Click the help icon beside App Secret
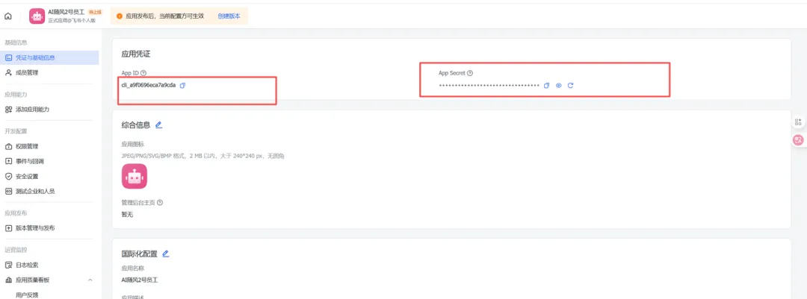 470,73
